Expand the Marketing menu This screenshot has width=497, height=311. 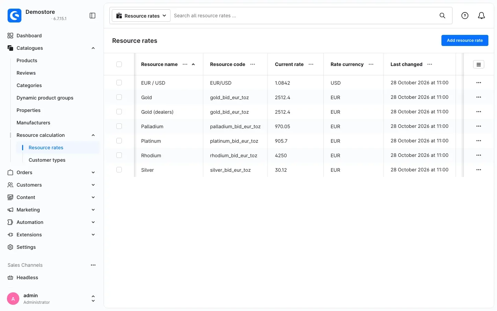[x=93, y=210]
